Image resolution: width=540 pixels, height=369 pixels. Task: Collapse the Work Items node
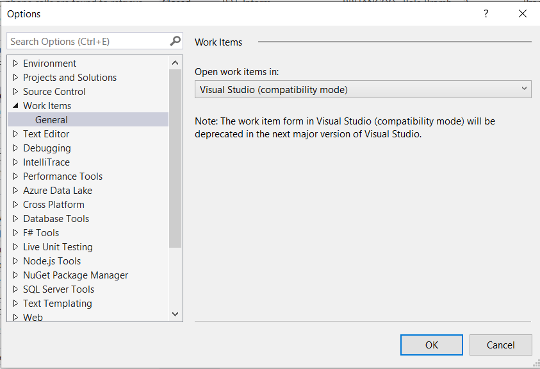15,106
